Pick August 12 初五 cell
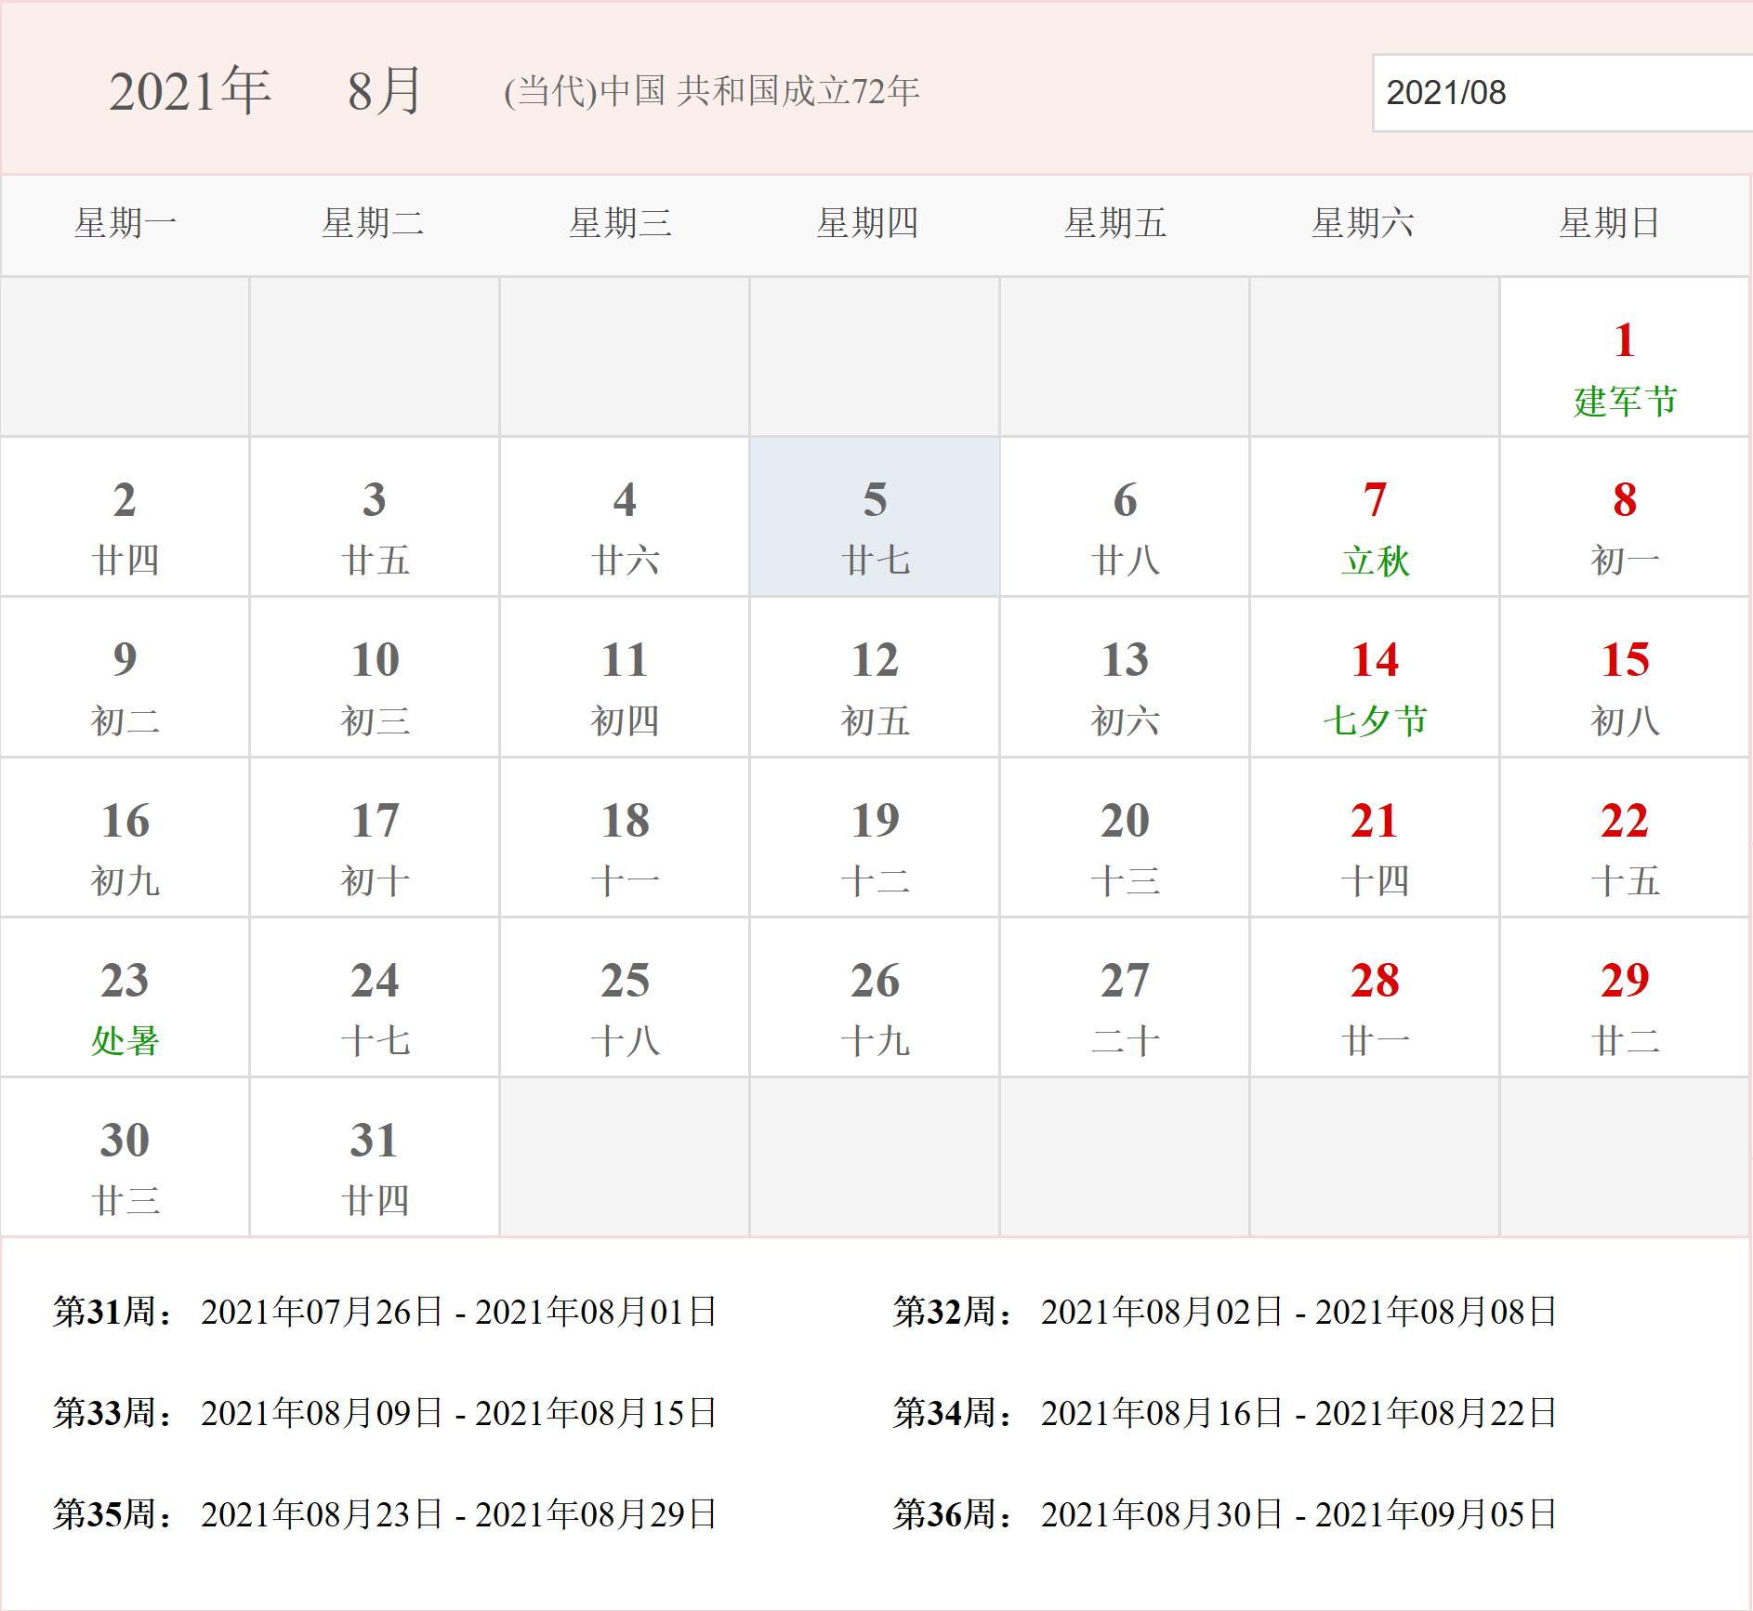 (875, 677)
